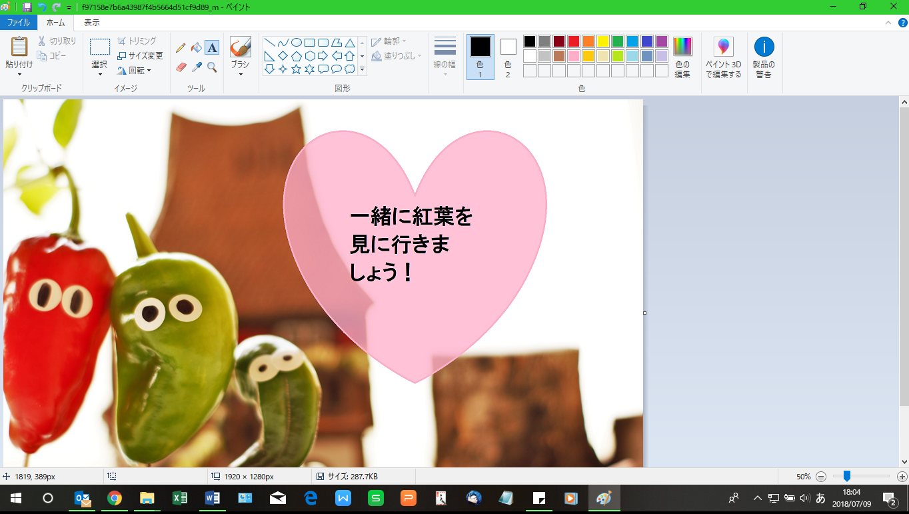Choose the right arrow shape
The width and height of the screenshot is (909, 514).
tap(323, 55)
